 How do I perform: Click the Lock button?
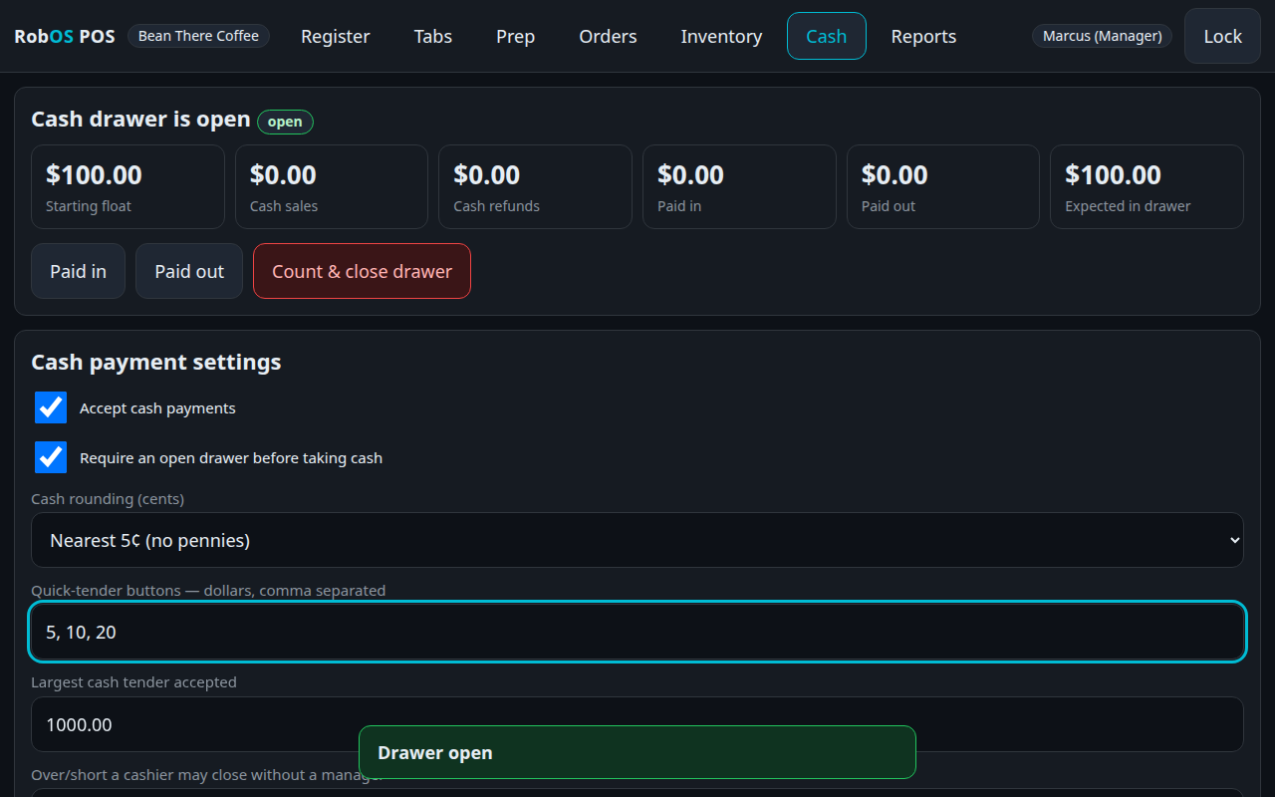point(1222,36)
